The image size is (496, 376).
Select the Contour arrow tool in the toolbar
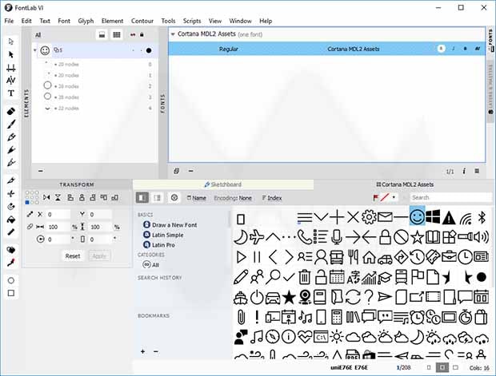10,42
